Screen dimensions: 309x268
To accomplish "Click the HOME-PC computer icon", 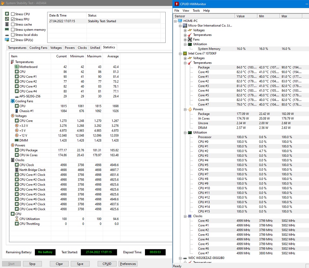I will click(x=180, y=21).
